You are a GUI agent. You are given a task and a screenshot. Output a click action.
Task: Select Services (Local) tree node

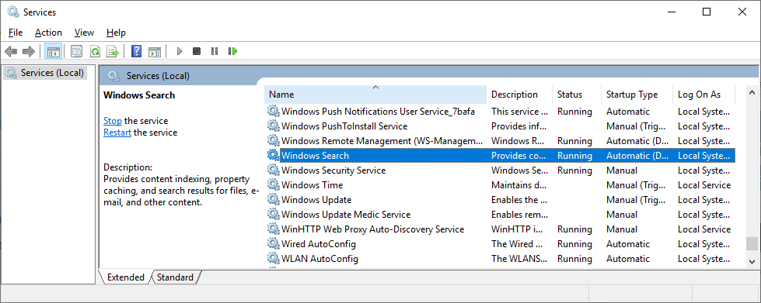[x=45, y=73]
